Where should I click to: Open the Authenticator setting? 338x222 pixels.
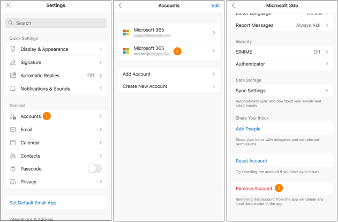[x=282, y=64]
